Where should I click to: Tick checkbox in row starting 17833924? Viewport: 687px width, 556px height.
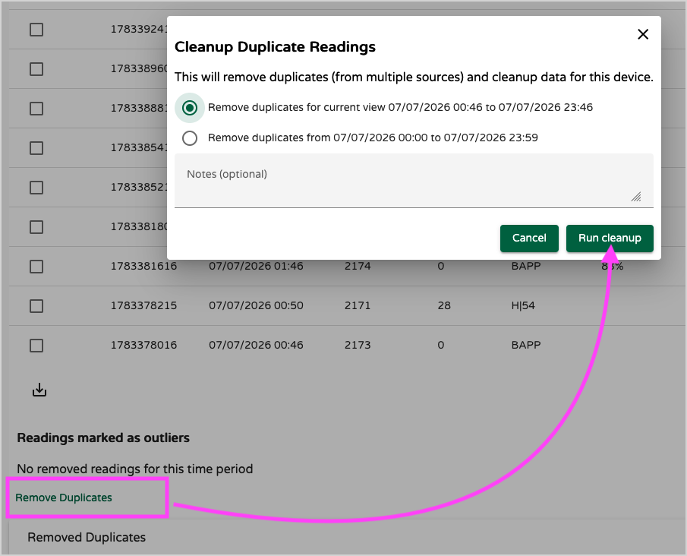(x=36, y=30)
